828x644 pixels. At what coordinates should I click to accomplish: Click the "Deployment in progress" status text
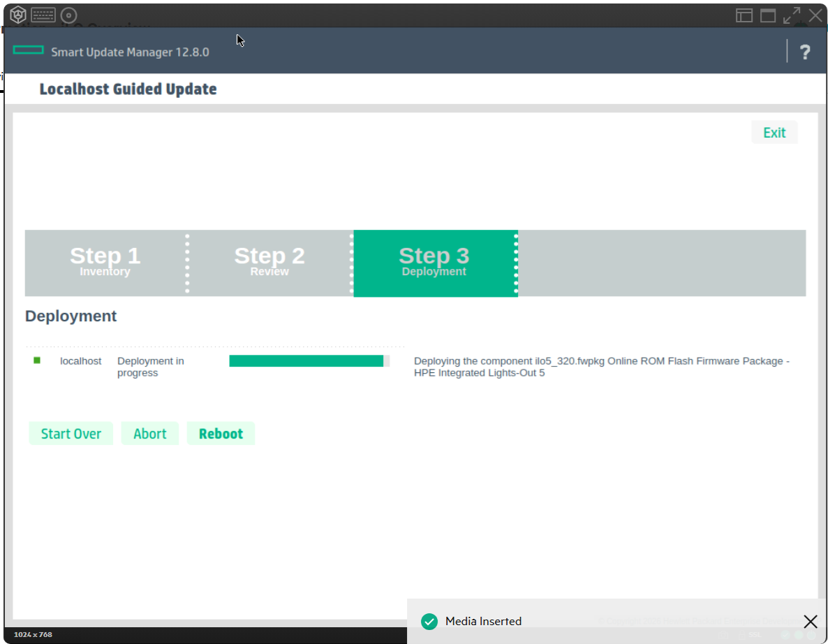click(x=151, y=367)
